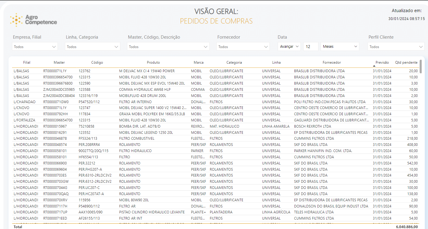Click the table vertical scrollbar thumb
The width and height of the screenshot is (428, 229).
pos(421,66)
